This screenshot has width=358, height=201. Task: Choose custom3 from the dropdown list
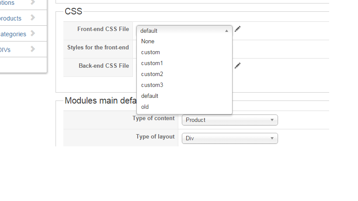pos(152,85)
